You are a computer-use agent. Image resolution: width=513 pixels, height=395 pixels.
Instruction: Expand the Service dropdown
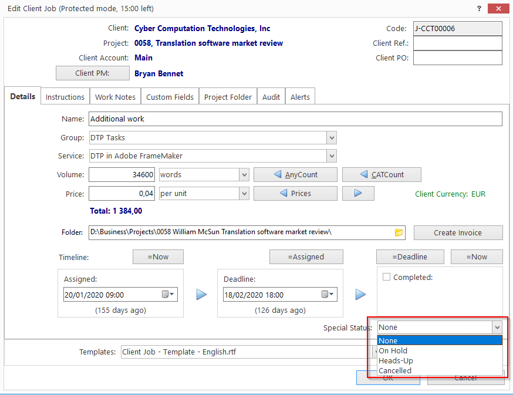coord(332,156)
